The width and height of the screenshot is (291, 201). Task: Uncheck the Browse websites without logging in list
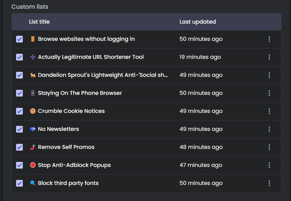click(x=19, y=39)
